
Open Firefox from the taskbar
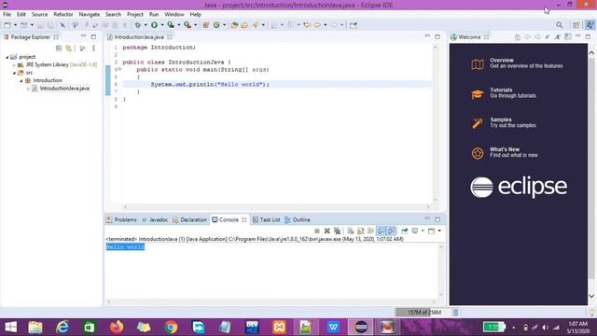point(117,328)
